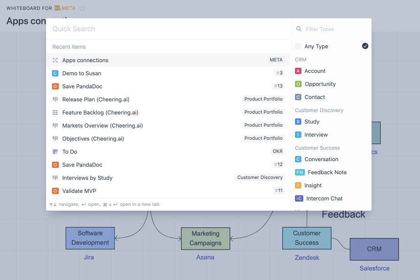The height and width of the screenshot is (280, 420).
Task: Click the IC Intercom Chat icon
Action: 299,198
